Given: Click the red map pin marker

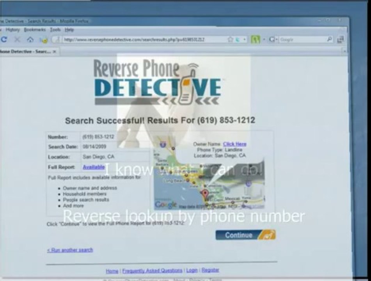Looking at the screenshot, I should pos(205,194).
